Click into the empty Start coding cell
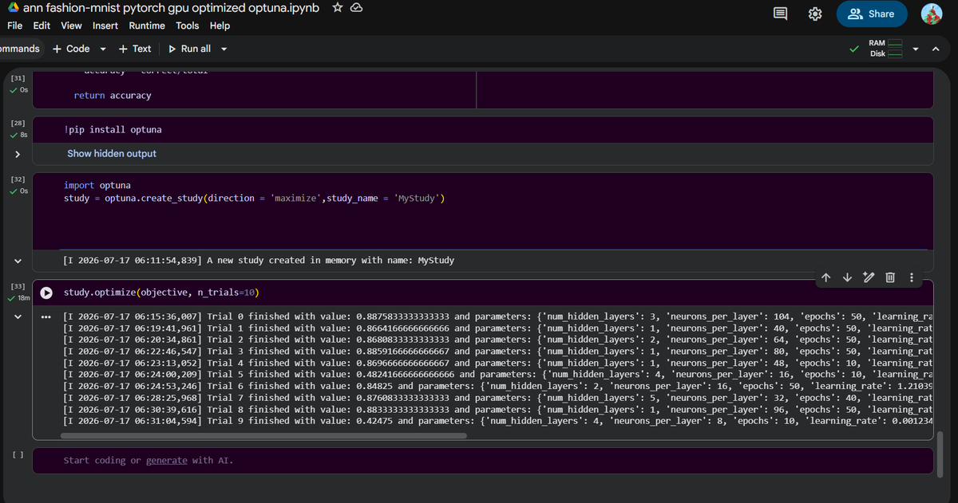 tap(482, 460)
